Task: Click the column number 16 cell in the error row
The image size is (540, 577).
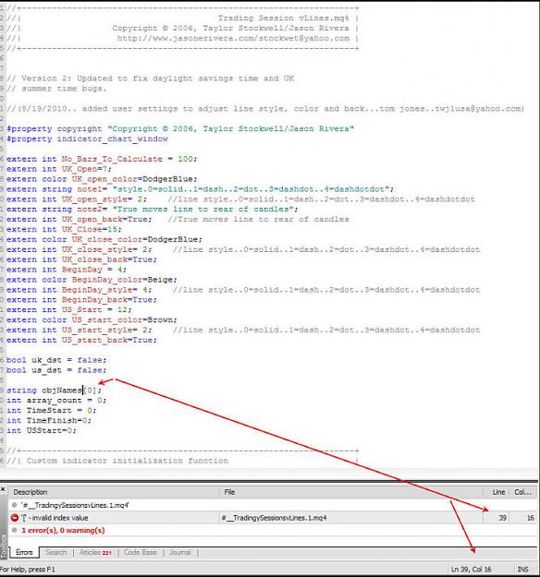Action: coord(531,518)
